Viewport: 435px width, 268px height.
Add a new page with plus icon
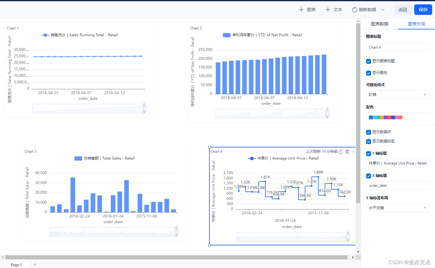coord(35,264)
